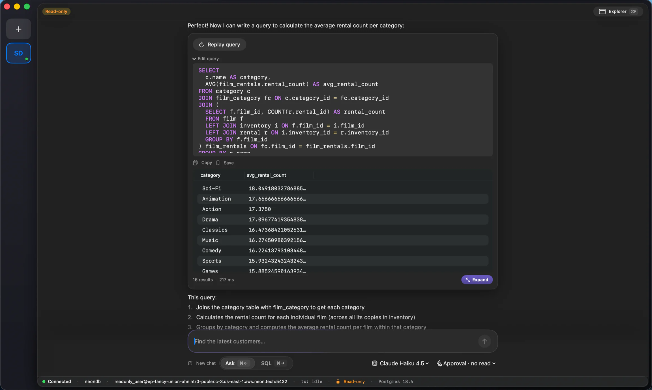Click inside the SQL query editor
This screenshot has width=652, height=390.
coord(343,110)
